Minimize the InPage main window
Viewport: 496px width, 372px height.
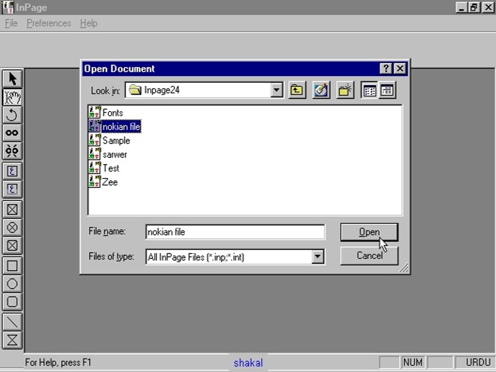coord(461,7)
